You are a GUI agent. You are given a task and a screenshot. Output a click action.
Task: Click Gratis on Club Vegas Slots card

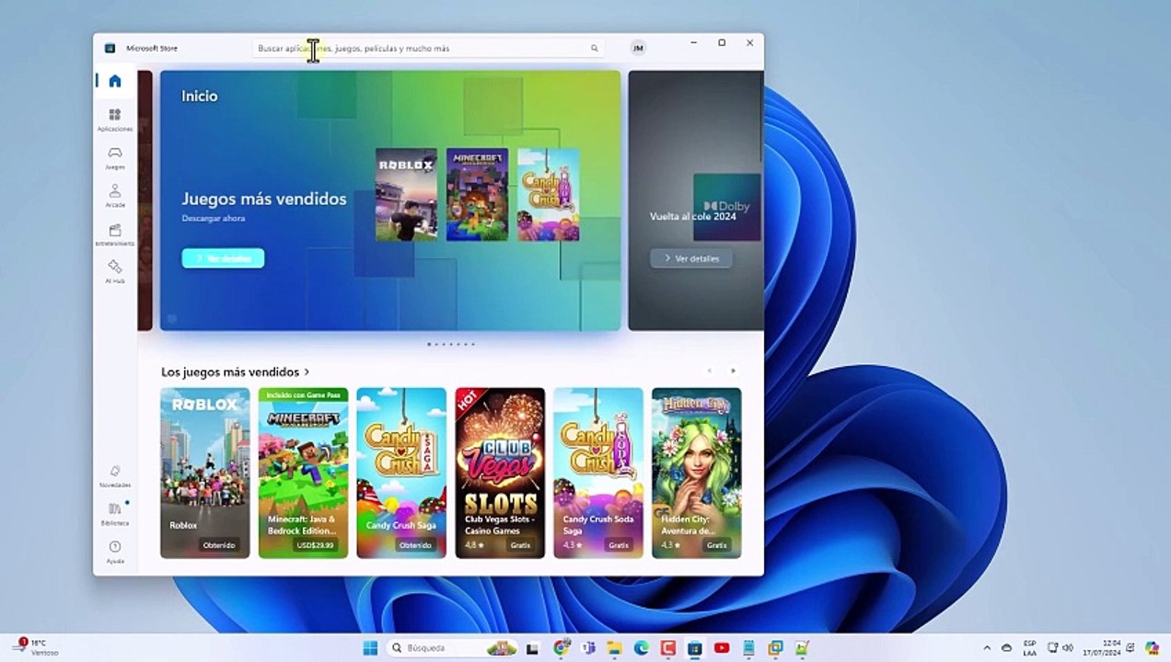point(521,545)
